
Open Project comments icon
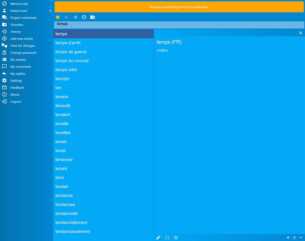tap(4, 18)
